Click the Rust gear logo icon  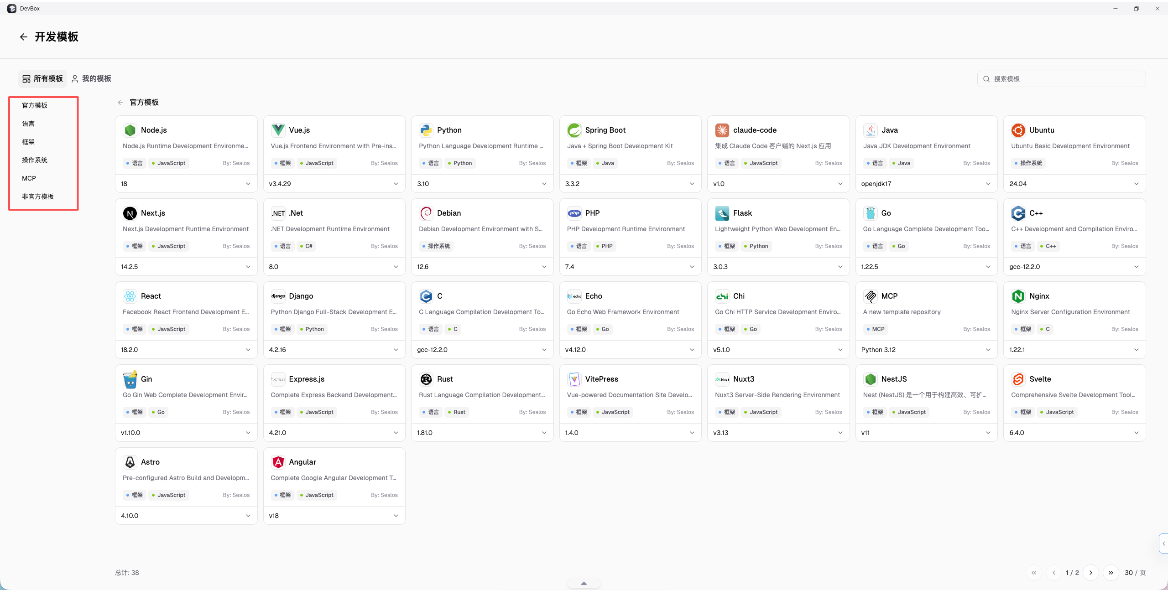pyautogui.click(x=426, y=379)
